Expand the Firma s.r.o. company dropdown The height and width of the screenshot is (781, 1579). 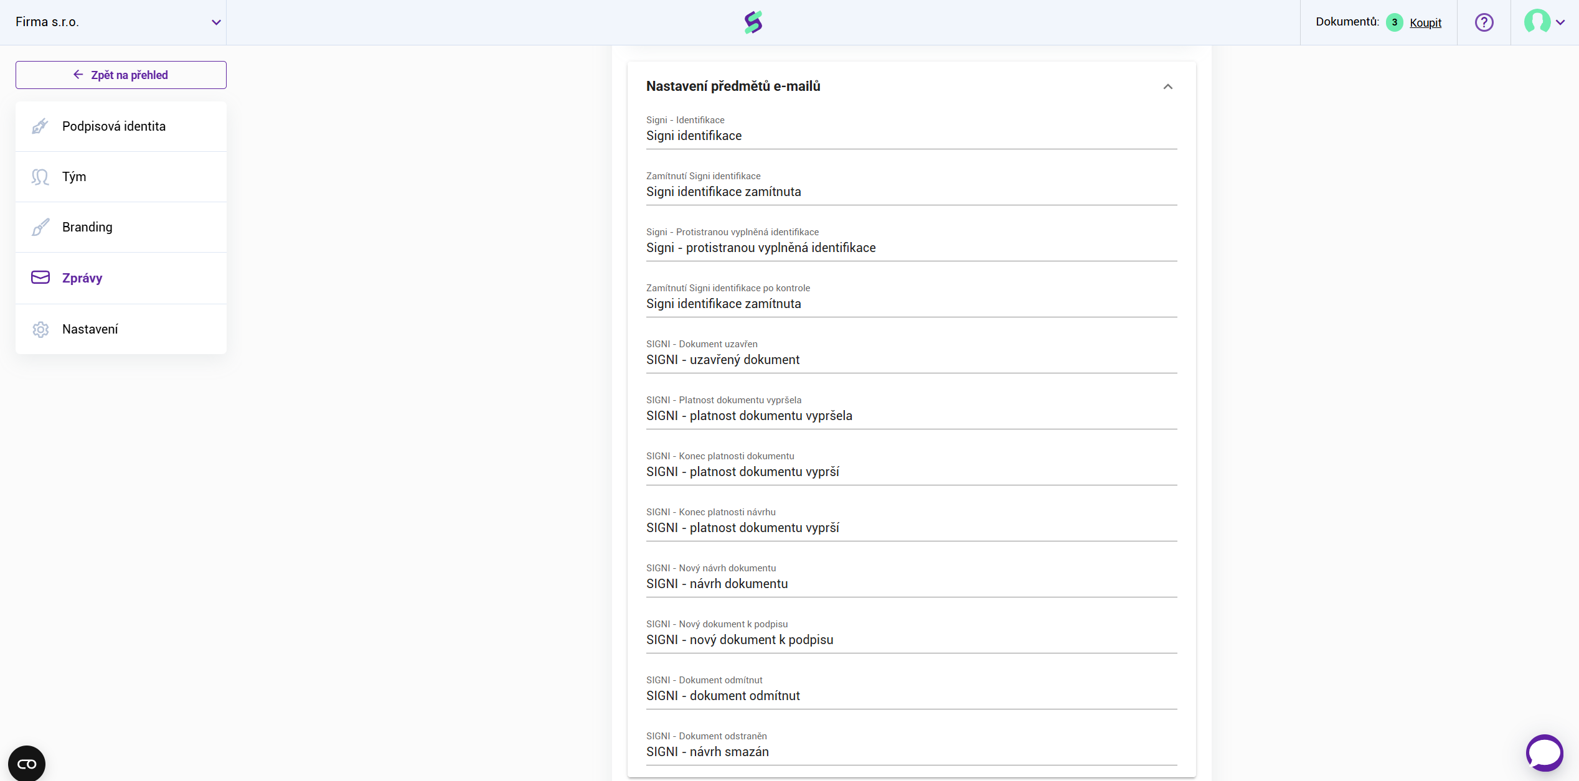coord(215,22)
